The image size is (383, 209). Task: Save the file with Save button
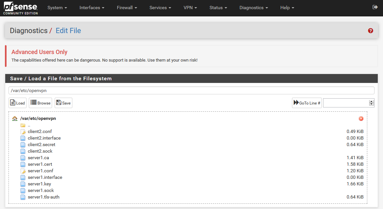(64, 103)
